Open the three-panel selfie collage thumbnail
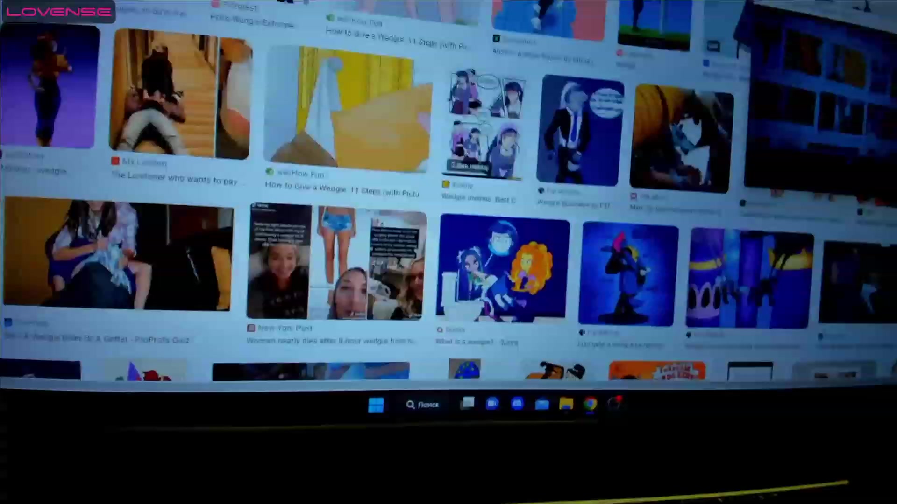This screenshot has width=897, height=504. [x=336, y=262]
